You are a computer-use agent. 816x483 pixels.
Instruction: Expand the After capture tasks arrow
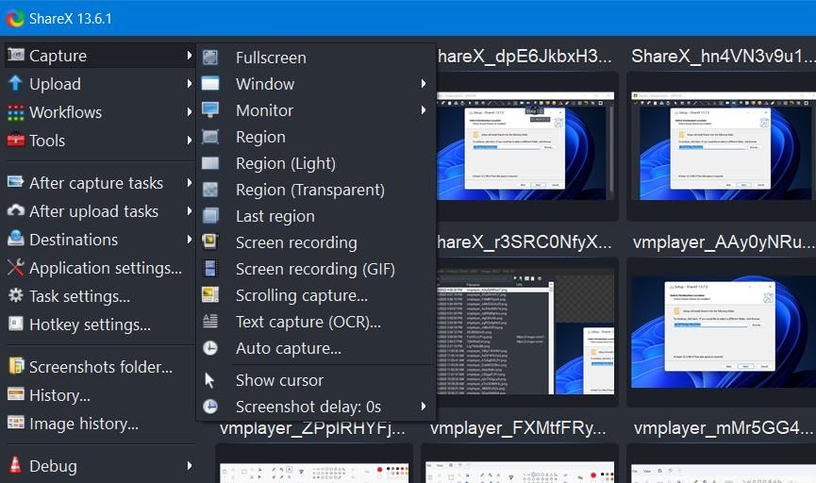coord(189,182)
